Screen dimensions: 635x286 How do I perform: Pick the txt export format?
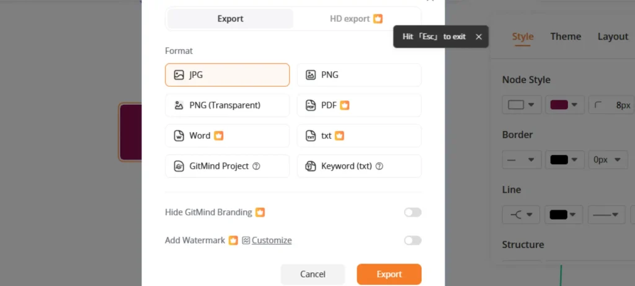click(x=359, y=136)
